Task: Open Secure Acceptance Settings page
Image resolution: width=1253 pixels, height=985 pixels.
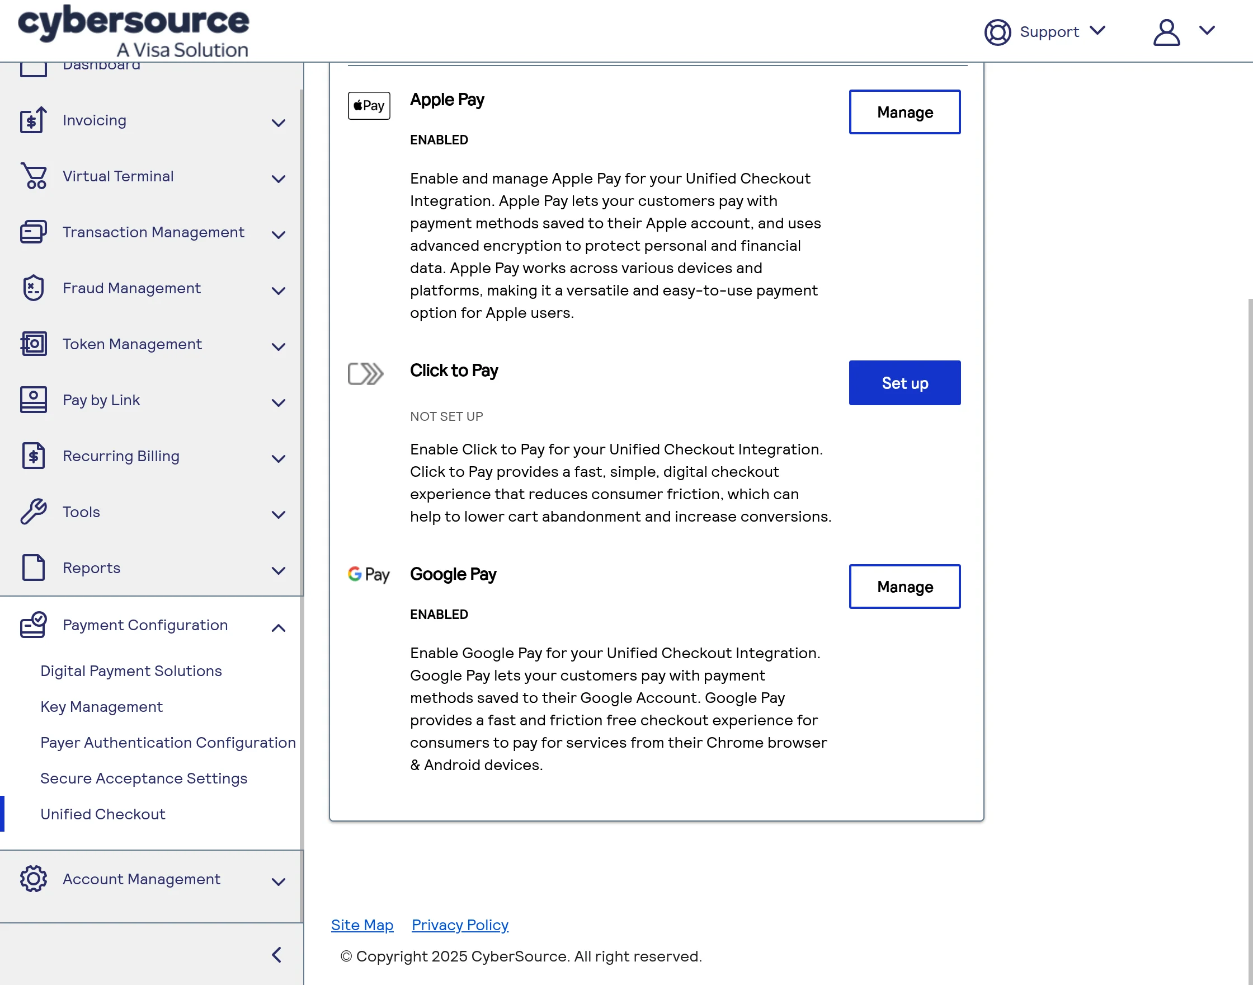Action: click(144, 778)
